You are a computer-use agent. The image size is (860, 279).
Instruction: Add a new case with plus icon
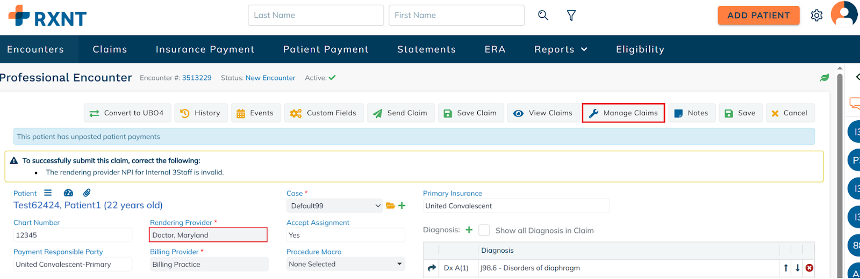(x=402, y=206)
